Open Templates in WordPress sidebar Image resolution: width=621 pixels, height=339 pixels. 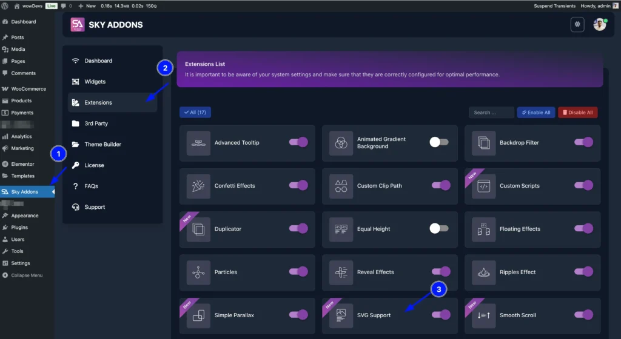tap(27, 176)
